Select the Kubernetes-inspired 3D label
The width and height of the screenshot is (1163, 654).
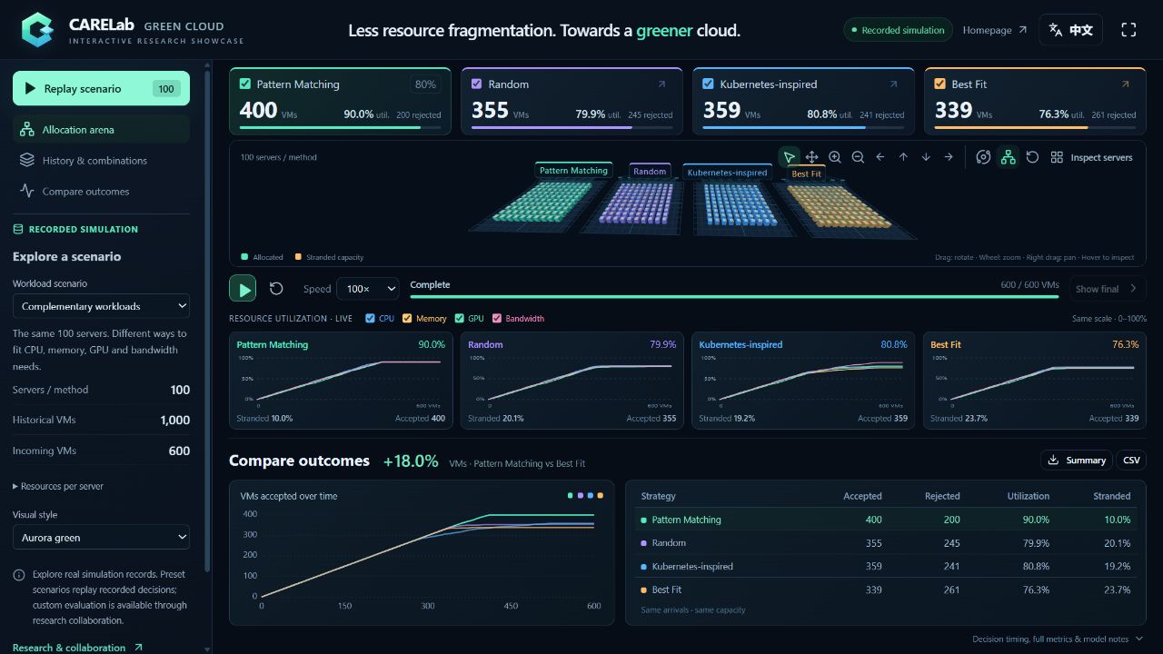coord(727,173)
